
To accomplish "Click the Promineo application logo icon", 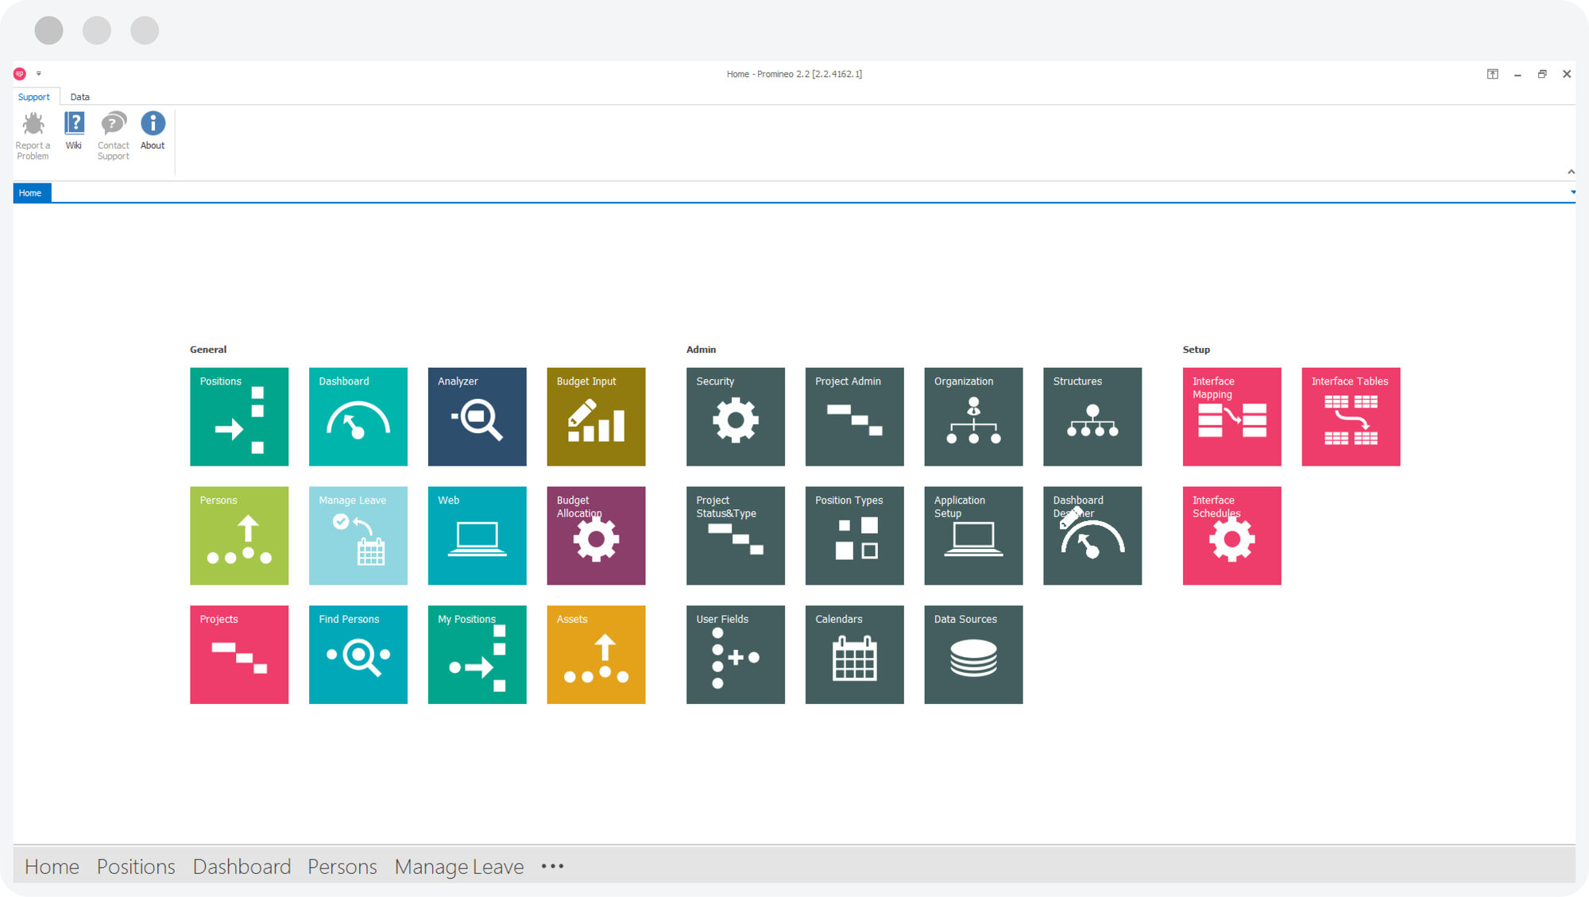I will [20, 74].
